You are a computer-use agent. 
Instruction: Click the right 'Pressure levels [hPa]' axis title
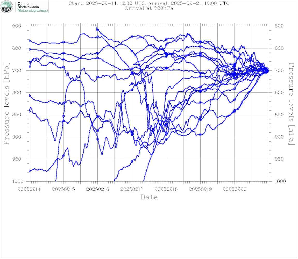[292, 104]
